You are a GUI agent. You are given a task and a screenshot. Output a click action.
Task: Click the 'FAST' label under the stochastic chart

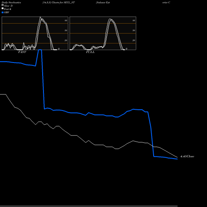(x=22, y=52)
